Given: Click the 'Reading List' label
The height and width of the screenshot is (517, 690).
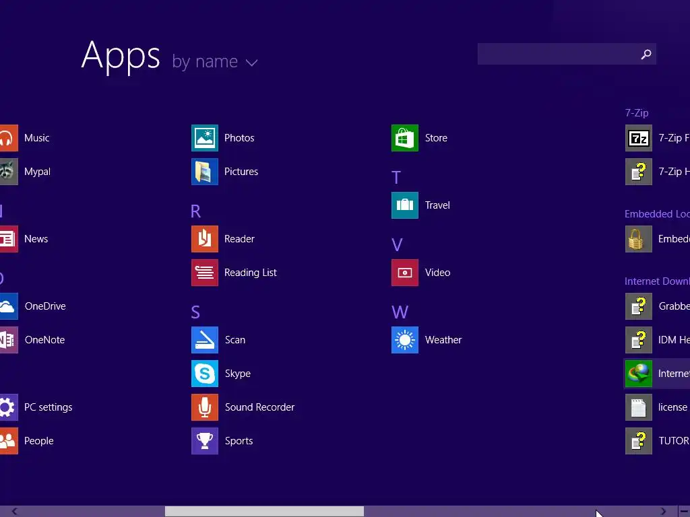Looking at the screenshot, I should coord(251,273).
